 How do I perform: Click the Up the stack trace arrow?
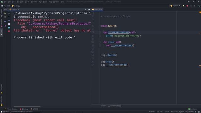[9, 13]
